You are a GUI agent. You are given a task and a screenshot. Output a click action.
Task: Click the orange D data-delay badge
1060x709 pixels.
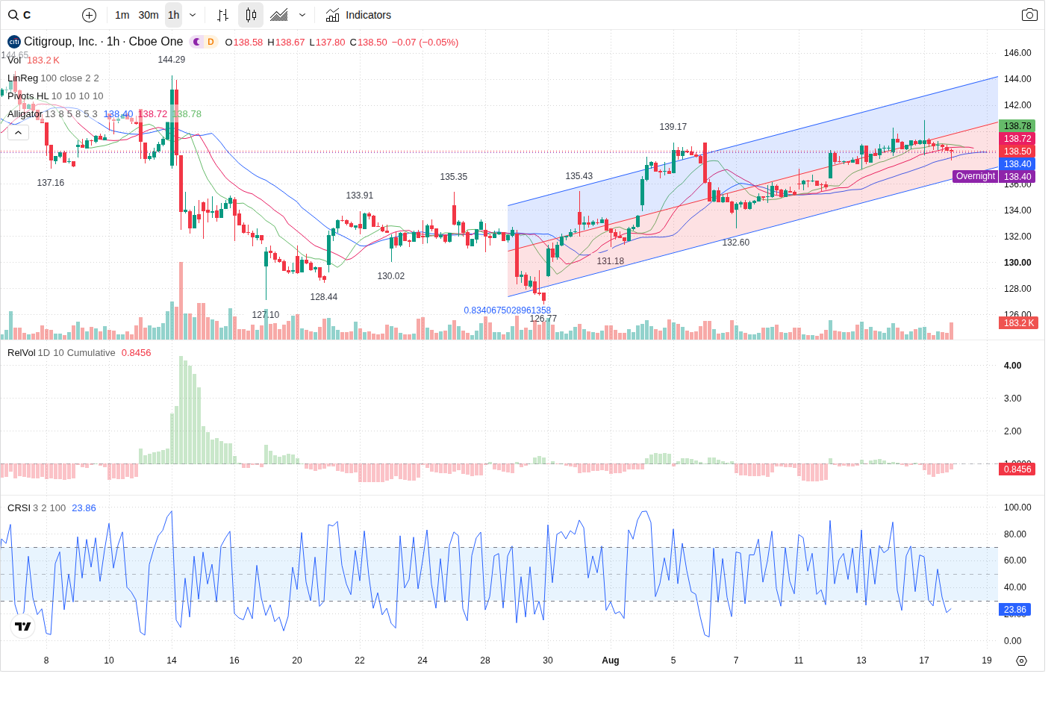(x=211, y=42)
